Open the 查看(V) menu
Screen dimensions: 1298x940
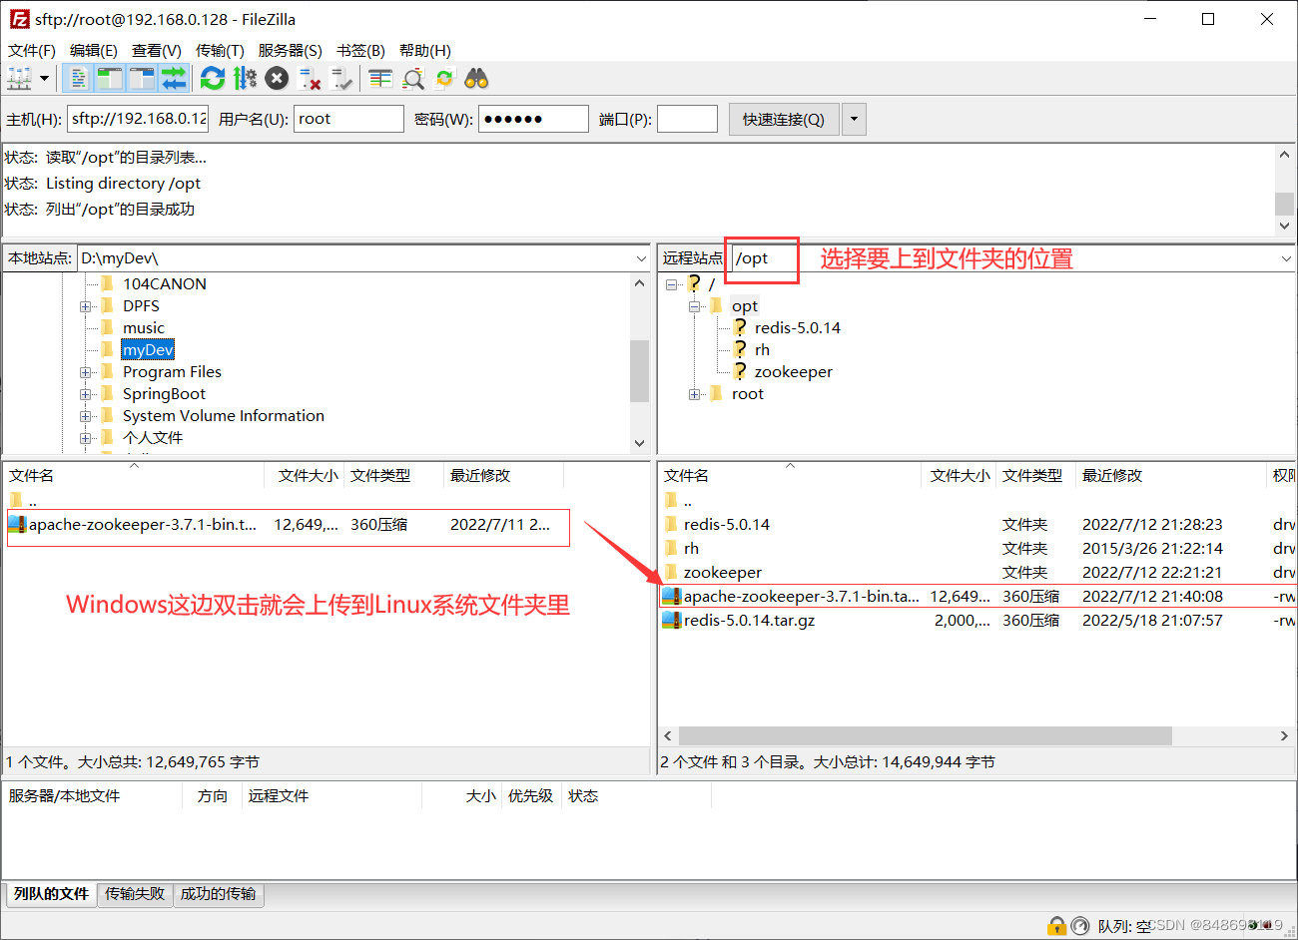pos(157,50)
